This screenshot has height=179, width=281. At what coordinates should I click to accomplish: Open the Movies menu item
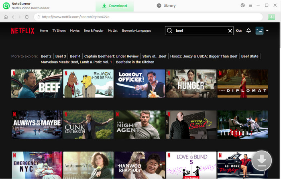[75, 31]
